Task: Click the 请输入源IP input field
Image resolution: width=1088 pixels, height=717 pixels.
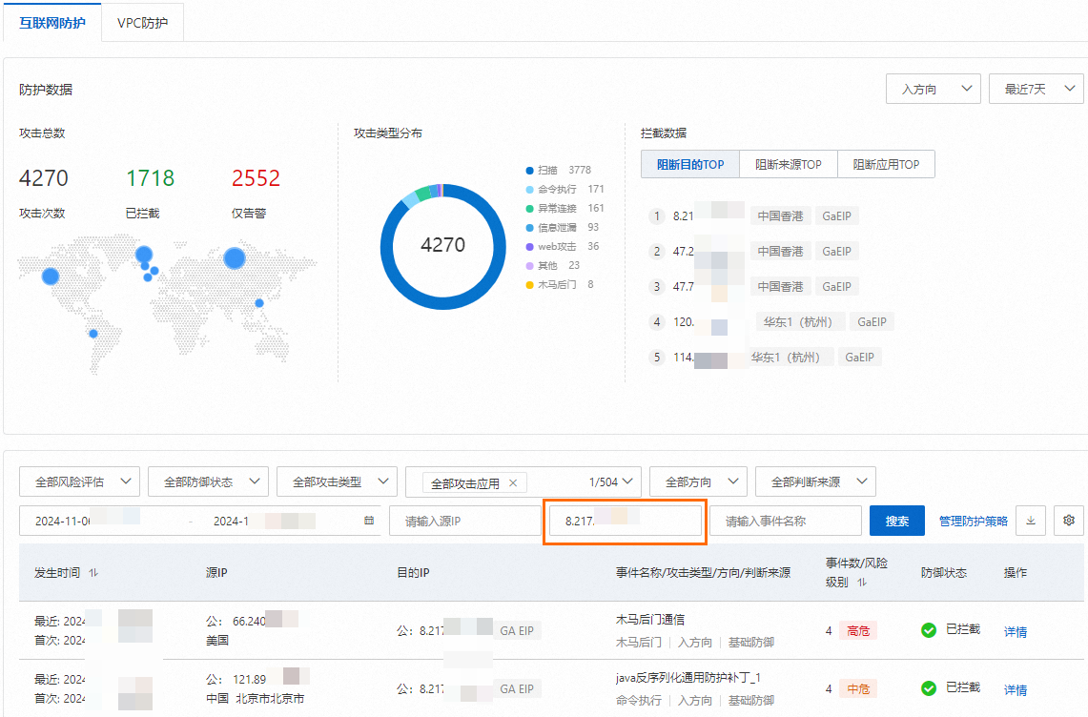Action: 464,521
